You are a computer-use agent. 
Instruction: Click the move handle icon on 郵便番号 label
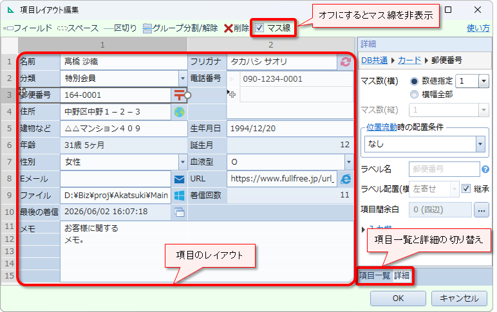22,91
